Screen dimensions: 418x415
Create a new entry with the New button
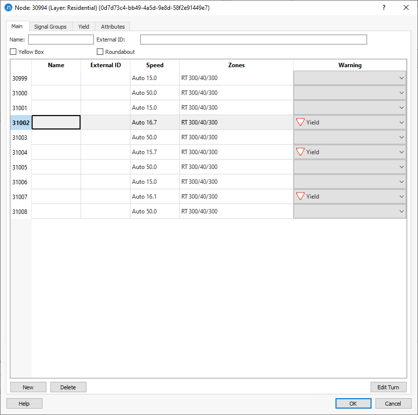click(x=28, y=387)
